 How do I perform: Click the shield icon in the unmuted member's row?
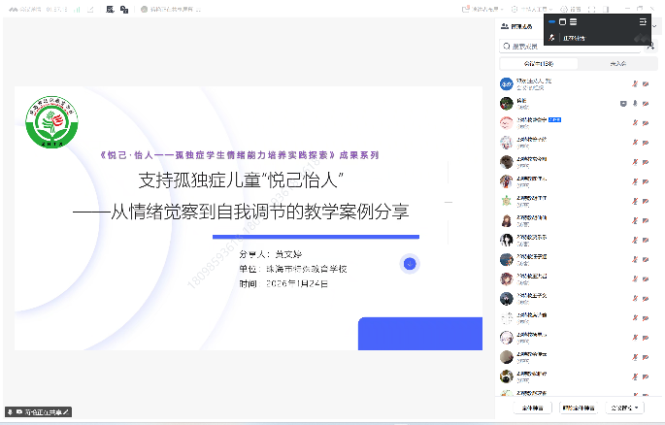[623, 104]
